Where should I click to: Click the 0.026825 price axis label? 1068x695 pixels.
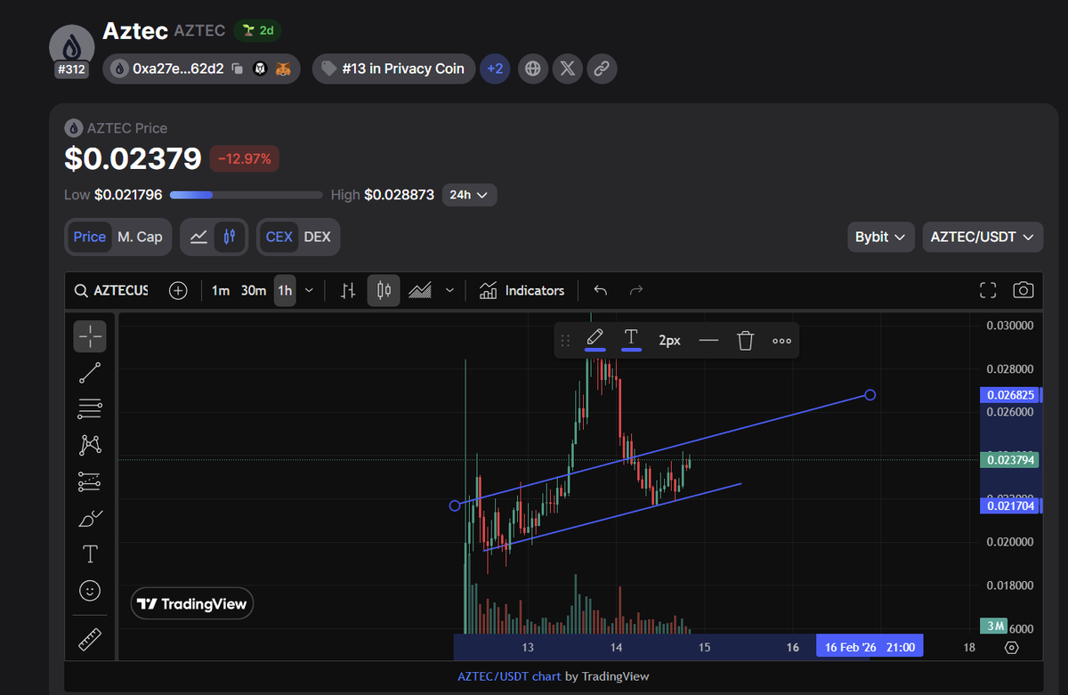coord(1010,394)
